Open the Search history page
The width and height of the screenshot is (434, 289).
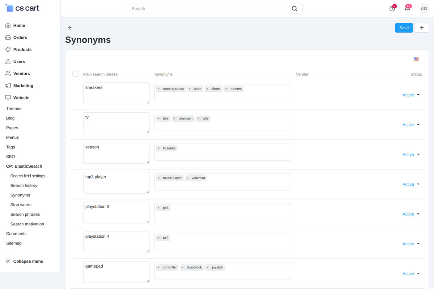(x=24, y=186)
